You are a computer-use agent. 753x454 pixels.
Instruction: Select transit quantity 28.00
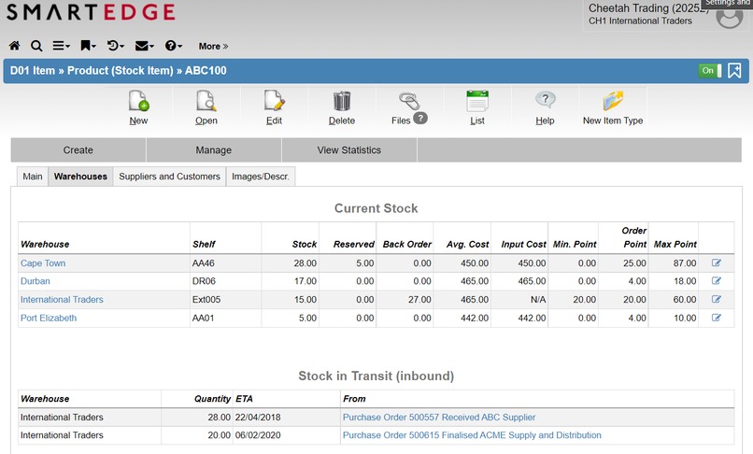point(219,417)
